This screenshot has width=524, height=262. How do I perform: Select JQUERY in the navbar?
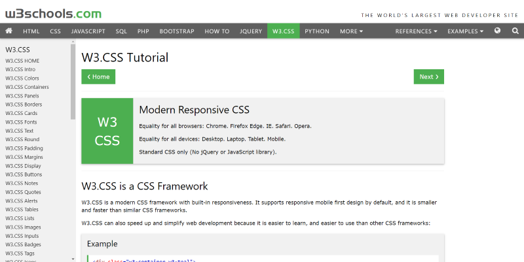tap(251, 31)
